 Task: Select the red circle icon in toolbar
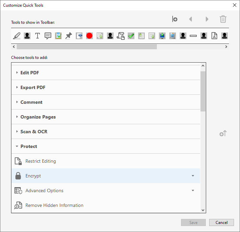click(89, 36)
